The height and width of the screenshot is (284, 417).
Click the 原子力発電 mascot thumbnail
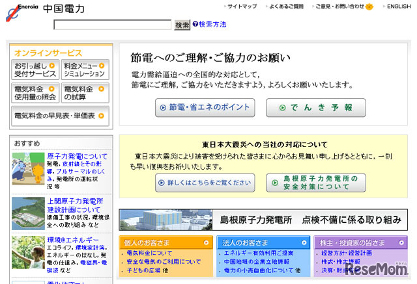tap(28, 169)
